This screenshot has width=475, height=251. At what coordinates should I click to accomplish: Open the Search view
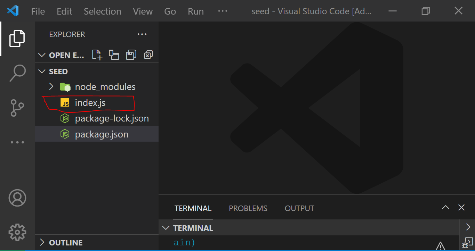[x=17, y=73]
